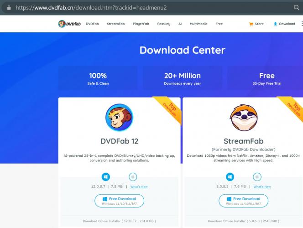The height and width of the screenshot is (228, 303).
Task: Click the Formerly DVDFab Downloader subtitle
Action: [x=244, y=150]
